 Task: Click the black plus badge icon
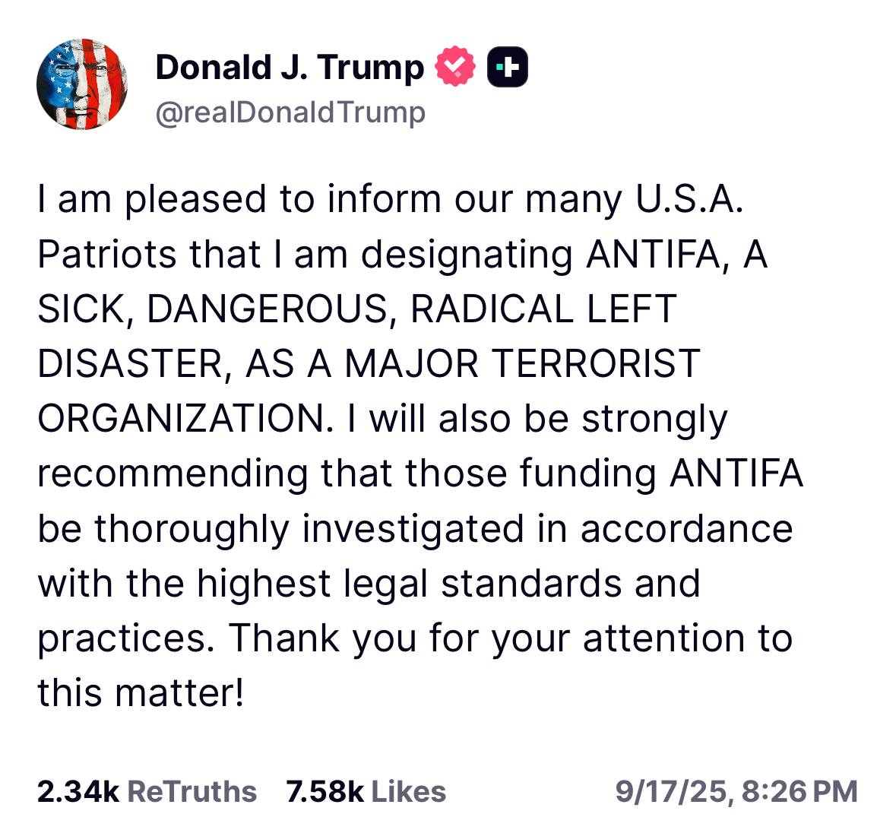coord(508,67)
